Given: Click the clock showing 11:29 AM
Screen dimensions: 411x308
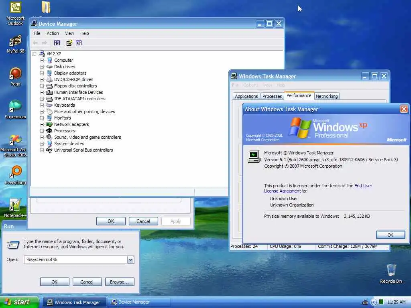Looking at the screenshot, I should [x=396, y=302].
